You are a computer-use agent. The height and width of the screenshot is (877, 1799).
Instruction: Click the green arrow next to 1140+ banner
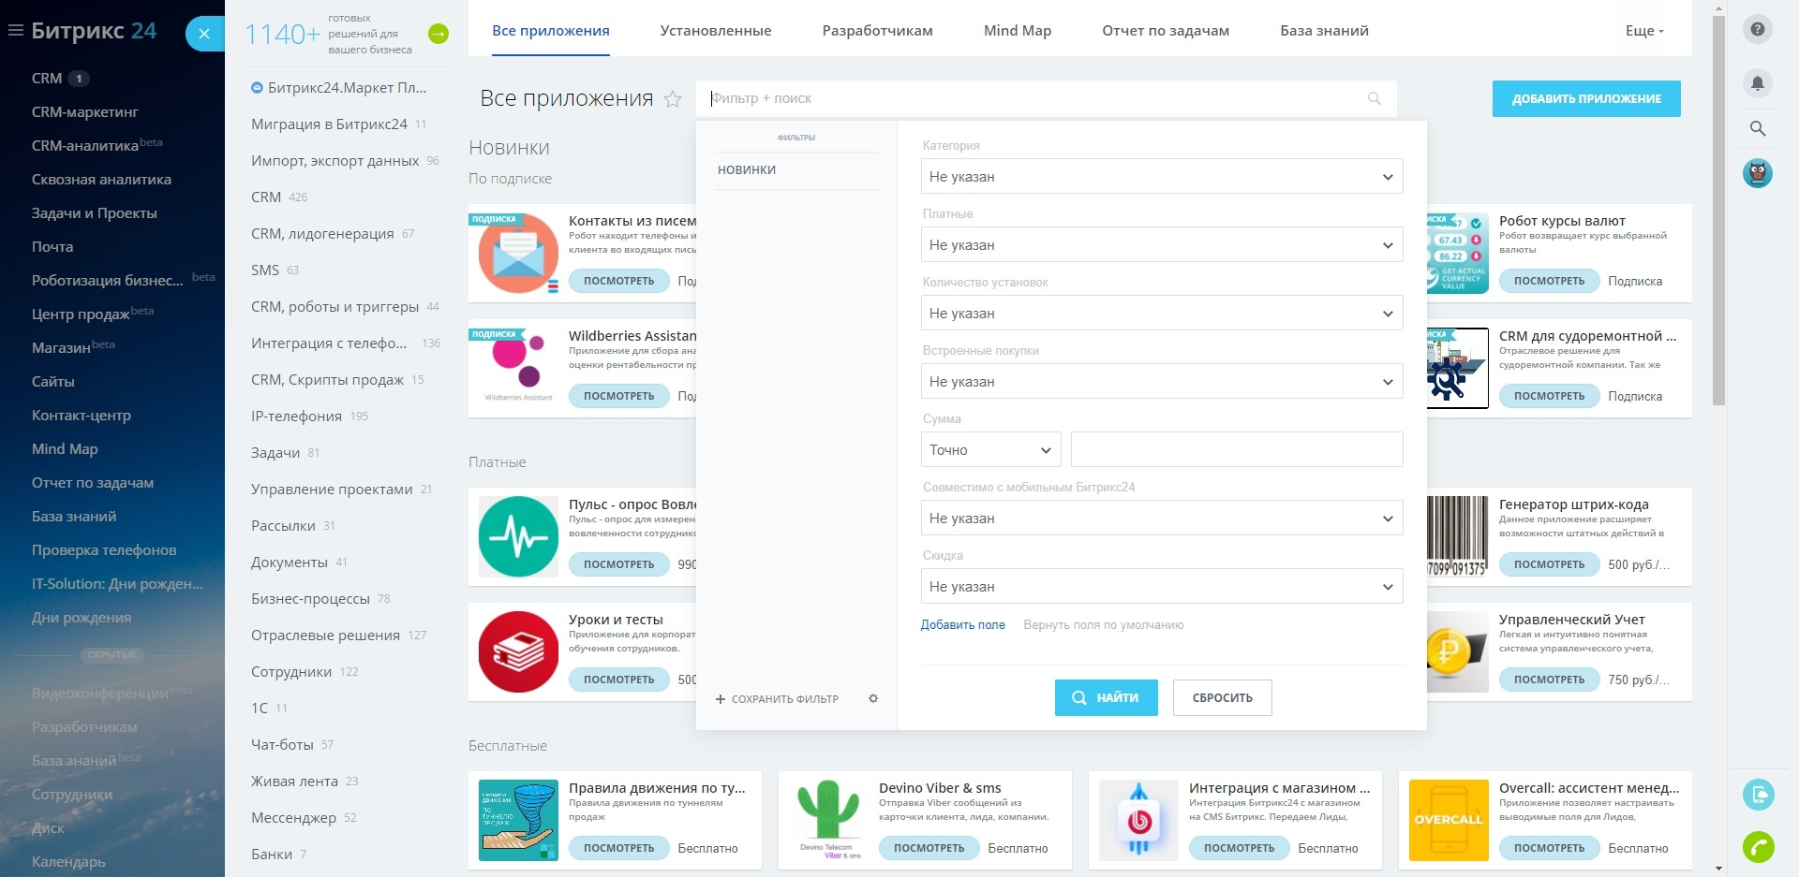click(x=439, y=35)
